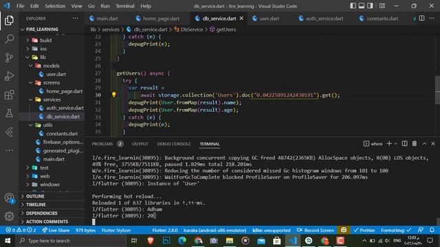Open launch profile dropdown next to plus

(x=395, y=143)
